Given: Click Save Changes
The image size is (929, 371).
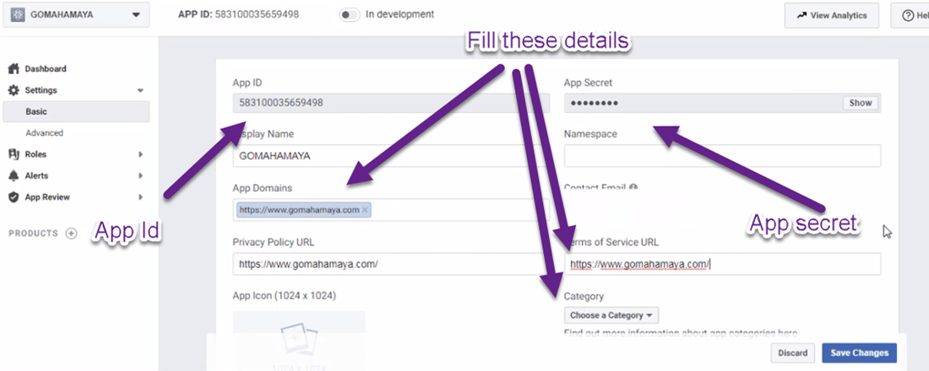Looking at the screenshot, I should pos(859,353).
